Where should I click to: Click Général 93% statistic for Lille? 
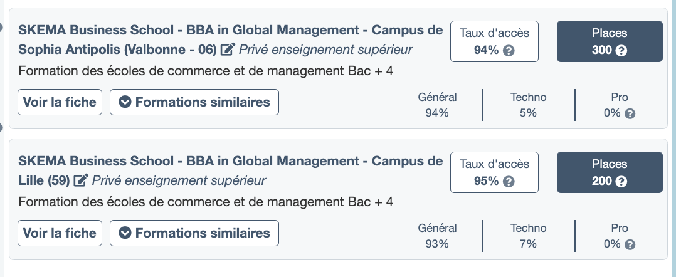pos(437,236)
